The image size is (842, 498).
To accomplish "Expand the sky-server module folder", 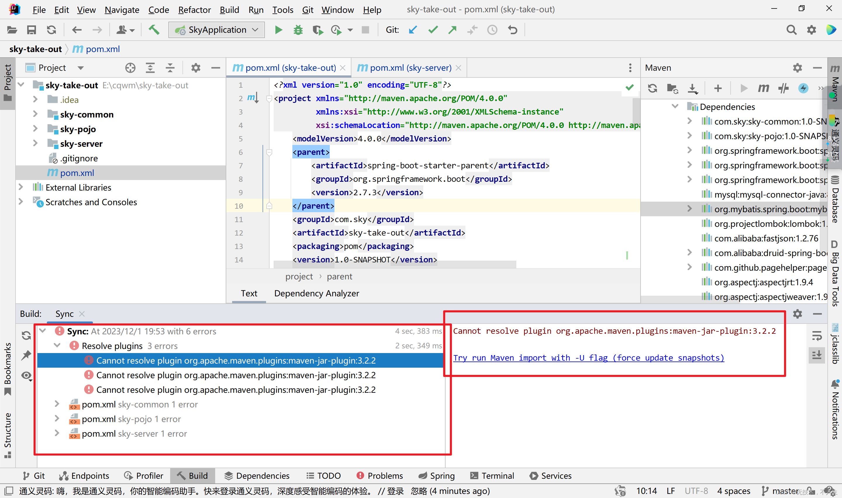I will [35, 143].
